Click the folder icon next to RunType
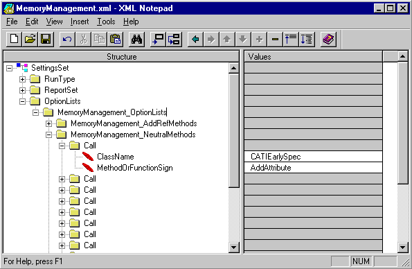This screenshot has height=269, width=412. 35,79
